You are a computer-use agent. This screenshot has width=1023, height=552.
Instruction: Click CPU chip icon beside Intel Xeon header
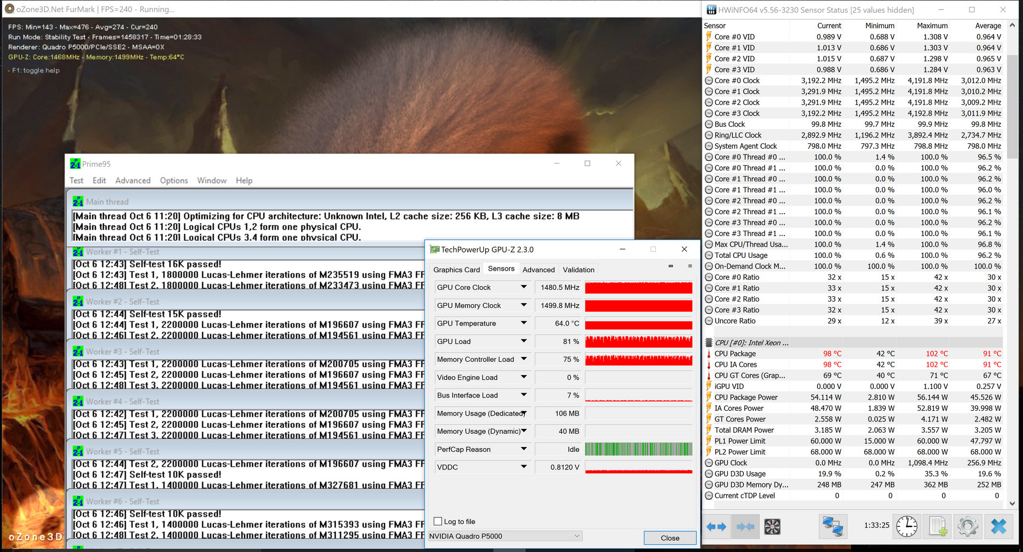tap(709, 343)
